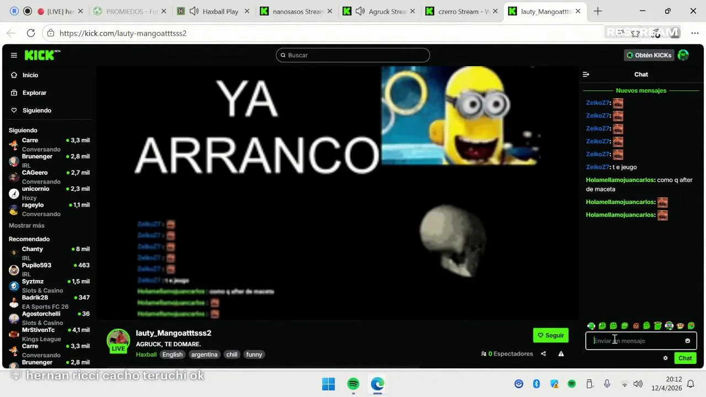Click the argentina tag
706x397 pixels.
pyautogui.click(x=204, y=355)
